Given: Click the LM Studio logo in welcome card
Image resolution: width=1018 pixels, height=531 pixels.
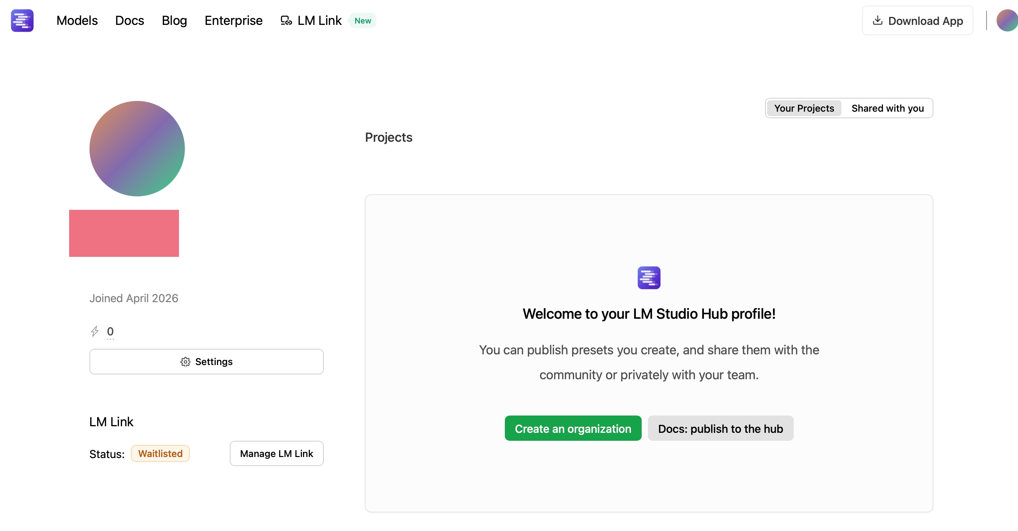Looking at the screenshot, I should (x=649, y=278).
